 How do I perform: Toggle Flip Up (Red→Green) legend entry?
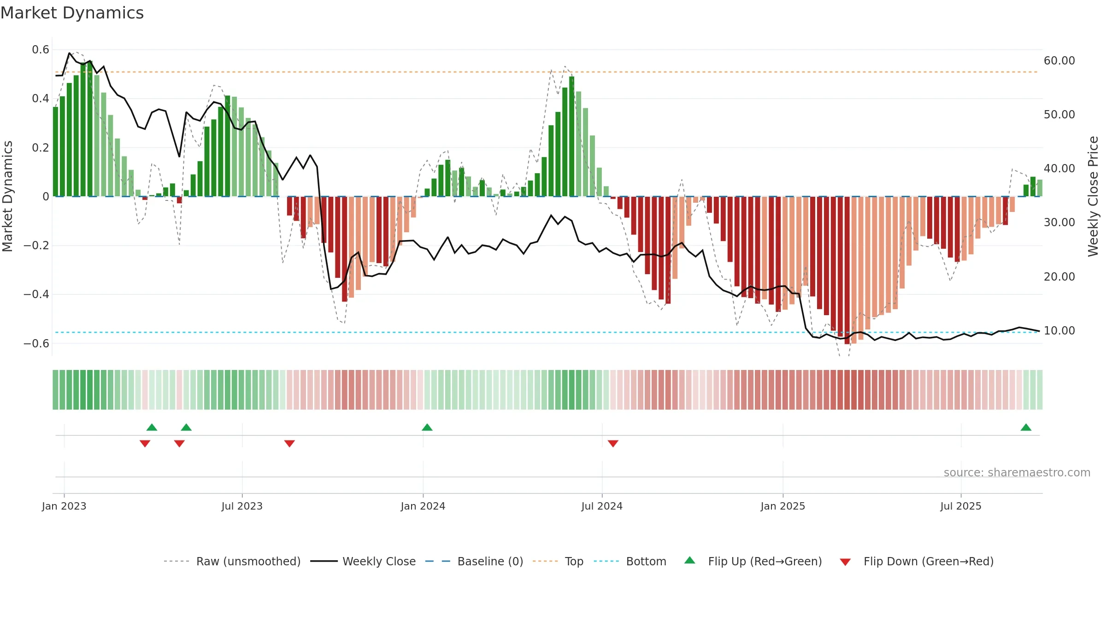(x=753, y=561)
